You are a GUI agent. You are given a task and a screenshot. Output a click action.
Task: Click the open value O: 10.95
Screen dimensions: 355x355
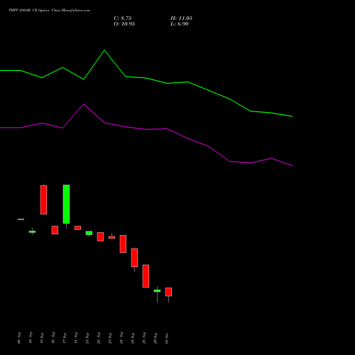pos(124,24)
